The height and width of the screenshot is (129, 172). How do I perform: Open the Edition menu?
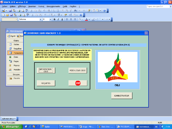point(13,7)
